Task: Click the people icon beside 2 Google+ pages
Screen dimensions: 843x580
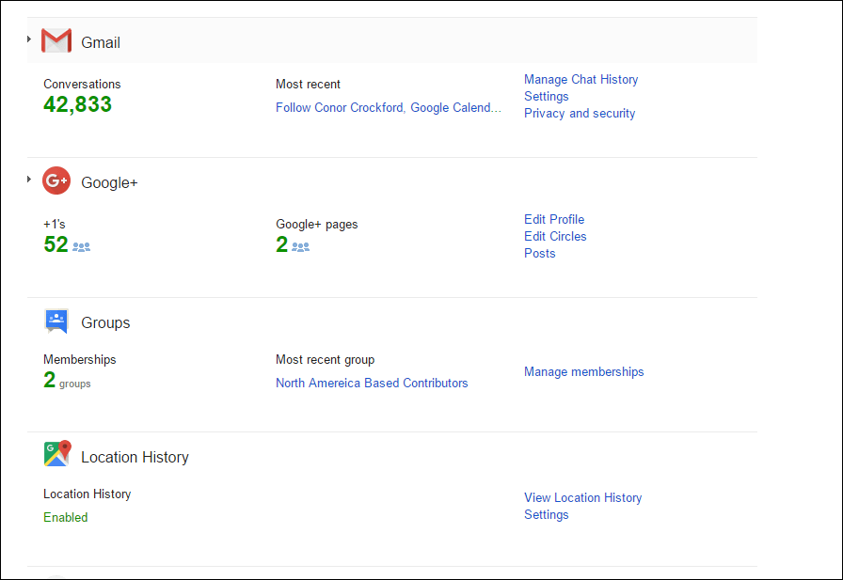Action: (300, 247)
